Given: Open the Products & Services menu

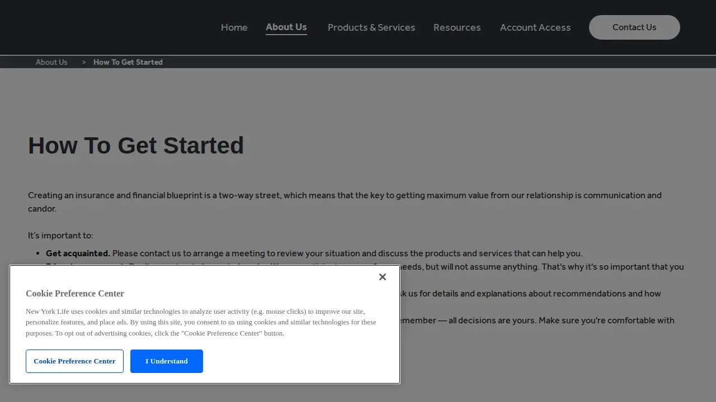Looking at the screenshot, I should [x=371, y=27].
